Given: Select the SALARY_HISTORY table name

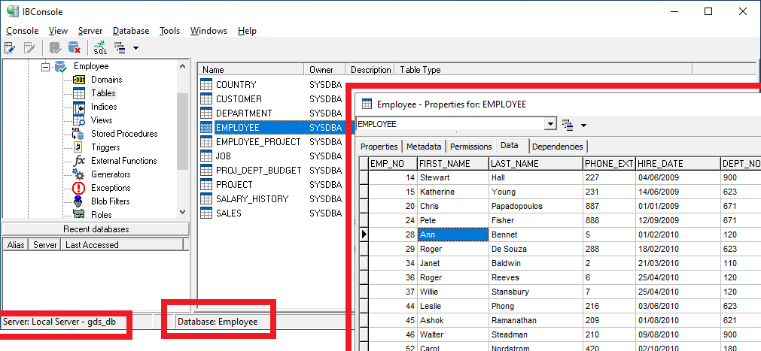Looking at the screenshot, I should tap(252, 198).
